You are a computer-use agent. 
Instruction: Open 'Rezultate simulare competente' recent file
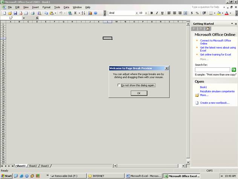coord(217,91)
